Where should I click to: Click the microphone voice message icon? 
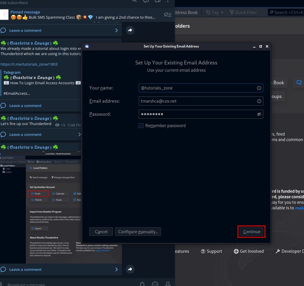tap(168, 284)
